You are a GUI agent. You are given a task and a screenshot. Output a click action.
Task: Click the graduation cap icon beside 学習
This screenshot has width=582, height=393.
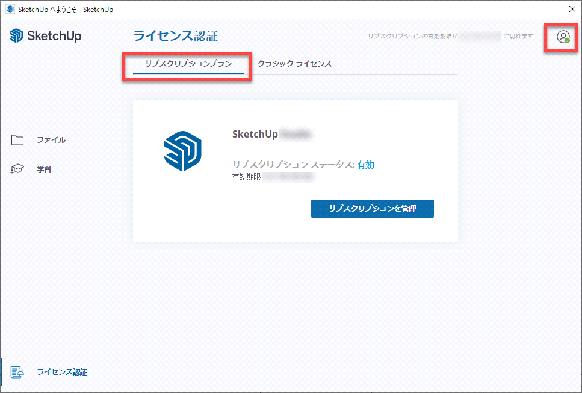[x=17, y=169]
